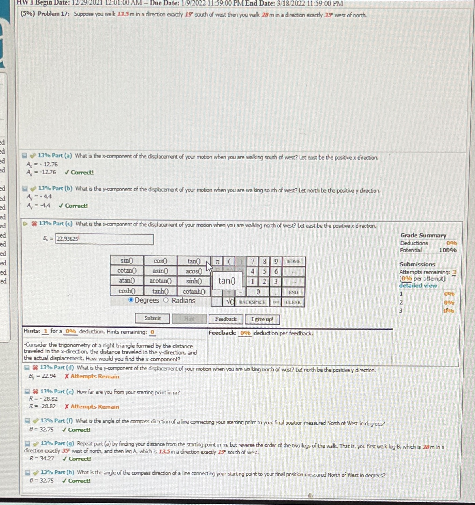
Task: Click digit 8 on the keypad
Action: (264, 261)
